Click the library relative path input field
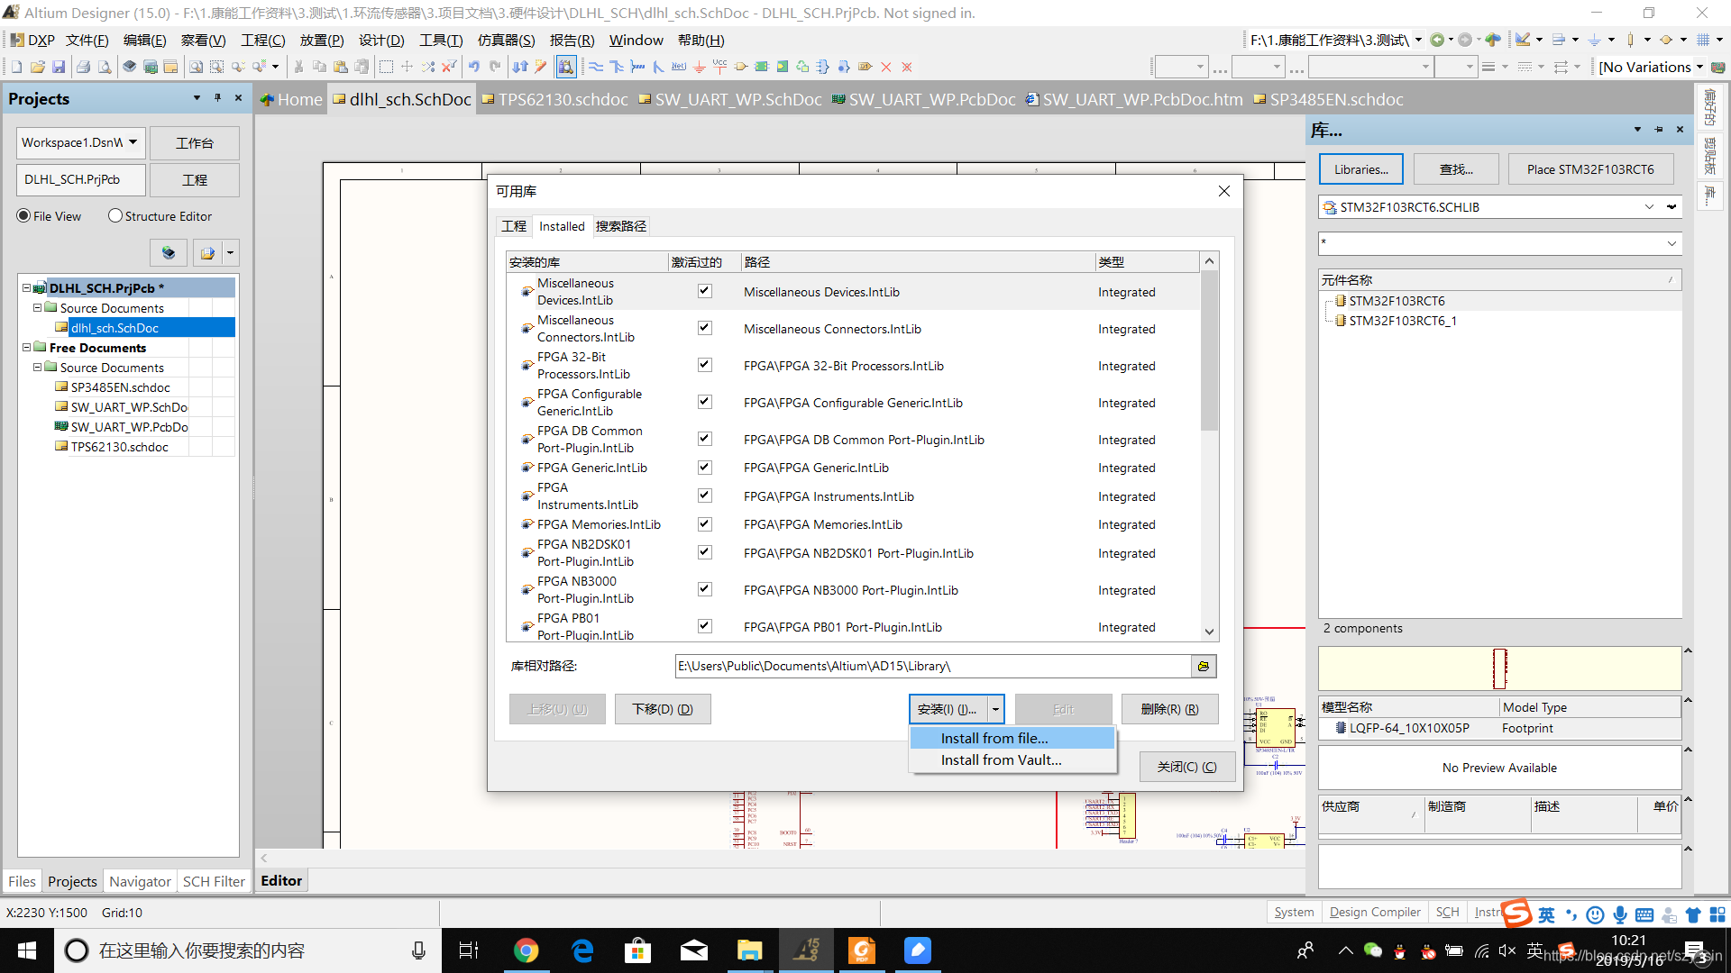The height and width of the screenshot is (973, 1731). [x=932, y=666]
